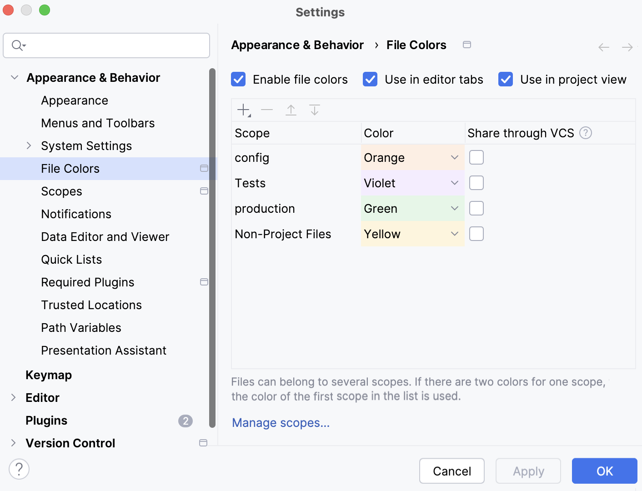Screen dimensions: 642x491
Task: Click the Scope column header
Action: (x=296, y=133)
